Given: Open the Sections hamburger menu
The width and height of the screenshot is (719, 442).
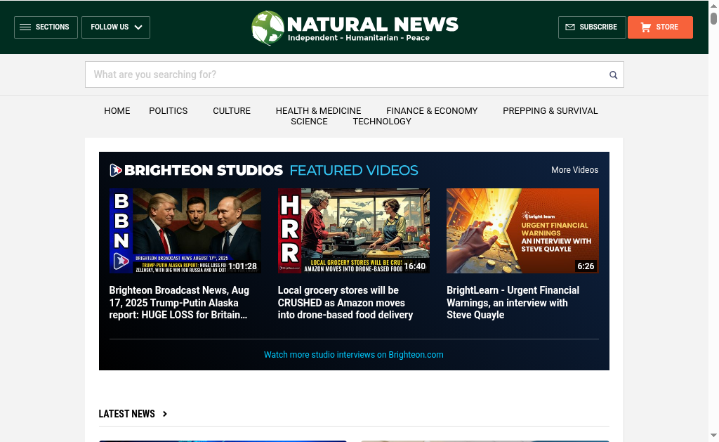Looking at the screenshot, I should coord(46,27).
